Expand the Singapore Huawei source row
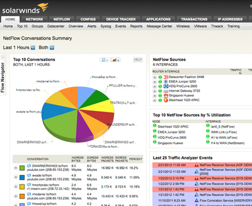 click(x=155, y=96)
